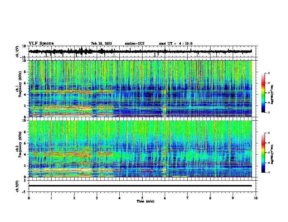Click time axis tick label "5"

click(142, 198)
